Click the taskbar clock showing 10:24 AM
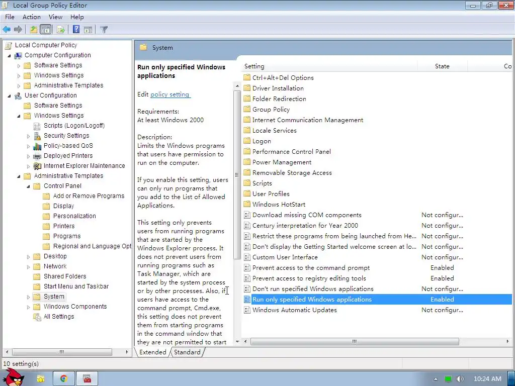This screenshot has width=515, height=386. click(487, 379)
